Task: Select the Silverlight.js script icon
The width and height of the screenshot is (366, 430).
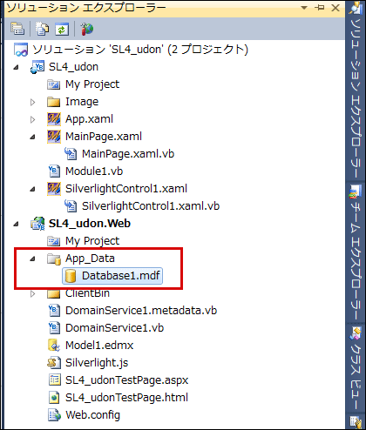Action: (54, 362)
